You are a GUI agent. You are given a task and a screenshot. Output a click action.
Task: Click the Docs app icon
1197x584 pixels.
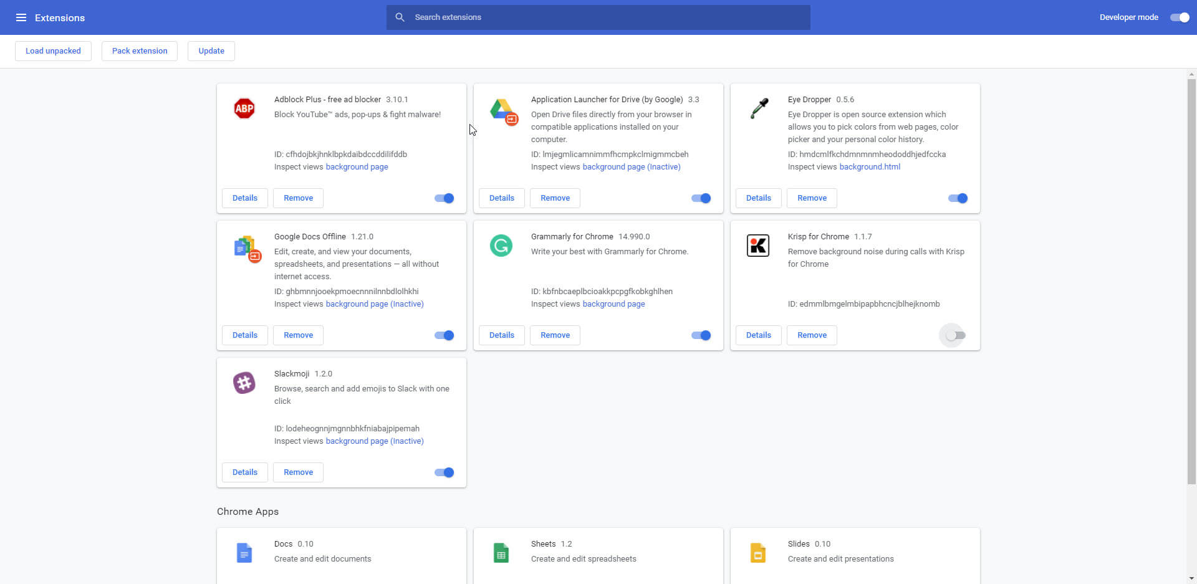pos(244,553)
